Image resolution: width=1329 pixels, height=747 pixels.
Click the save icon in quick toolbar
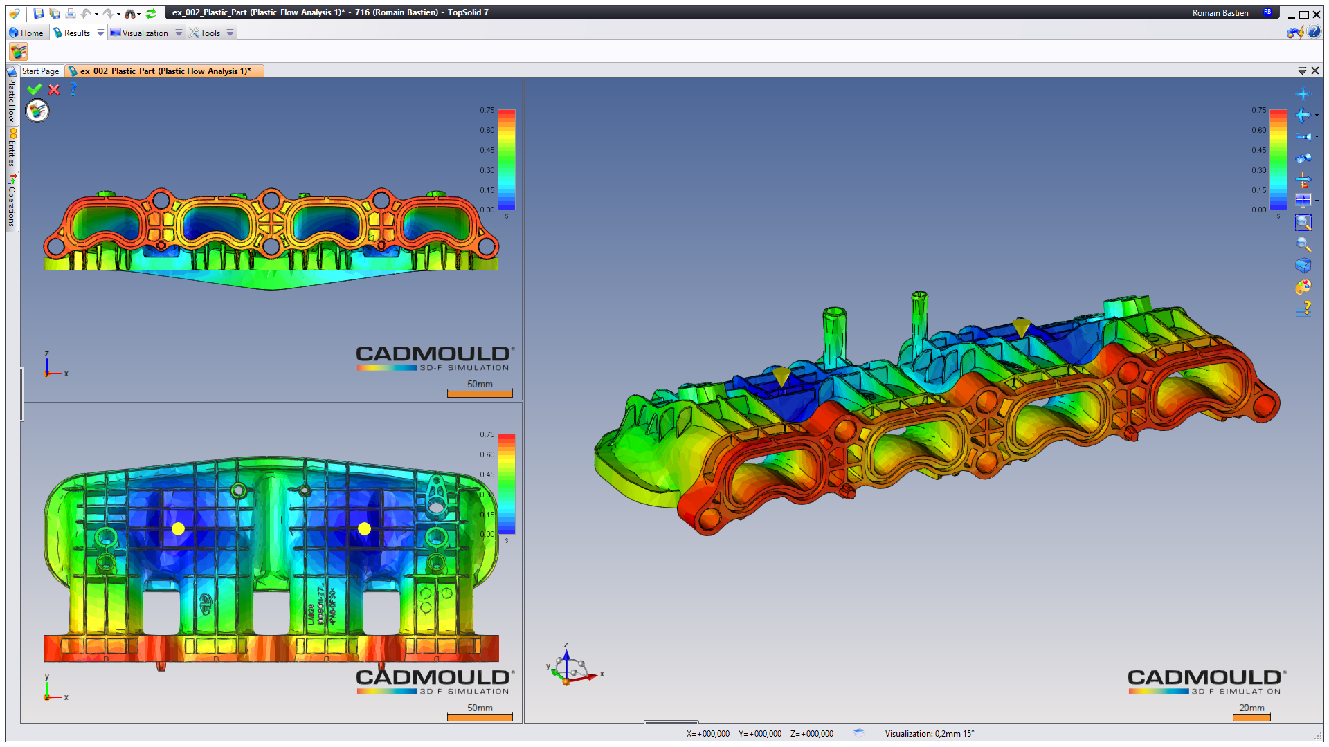[39, 13]
